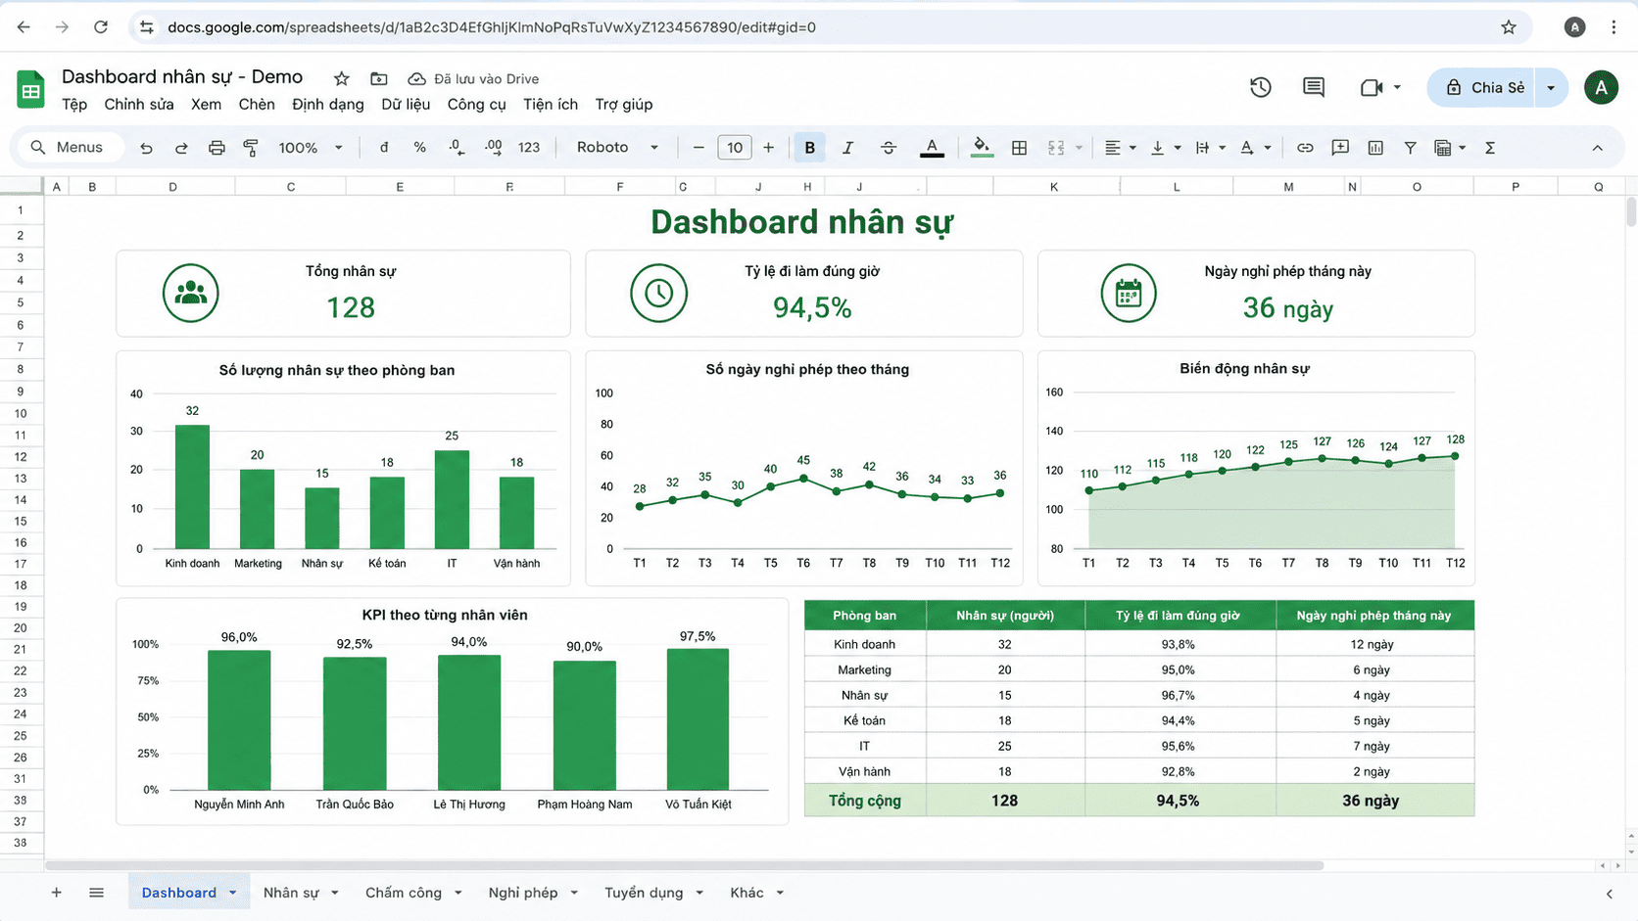The height and width of the screenshot is (921, 1638).
Task: Increase decimal places icon
Action: pyautogui.click(x=493, y=148)
